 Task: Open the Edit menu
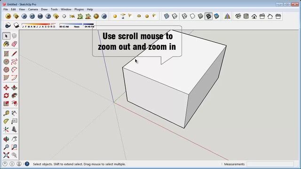(x=13, y=9)
